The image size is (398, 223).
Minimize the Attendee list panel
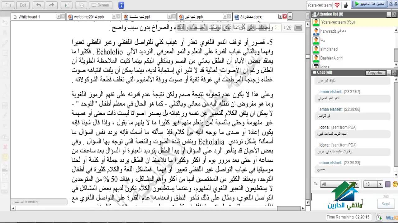click(x=389, y=15)
